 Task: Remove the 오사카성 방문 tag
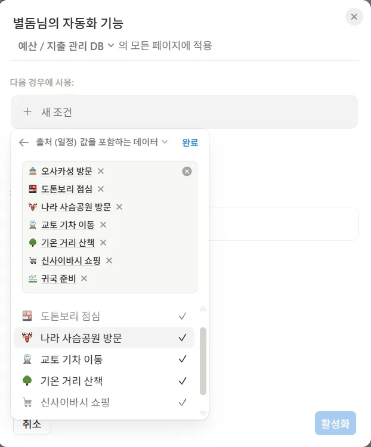pos(101,171)
